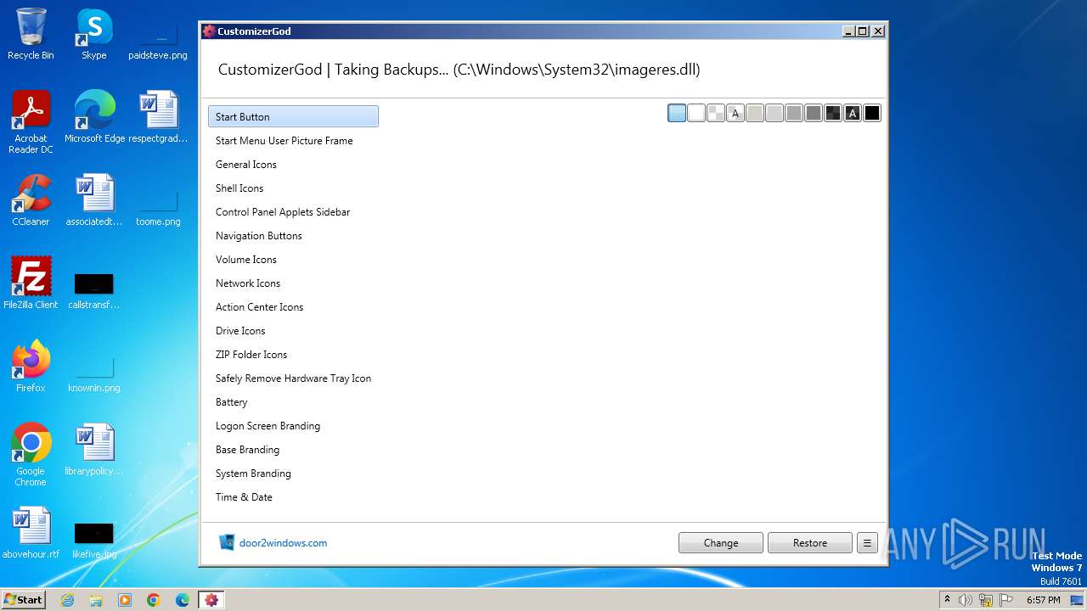The height and width of the screenshot is (611, 1087).
Task: Launch FileZilla Client from the desktop
Action: pyautogui.click(x=31, y=283)
